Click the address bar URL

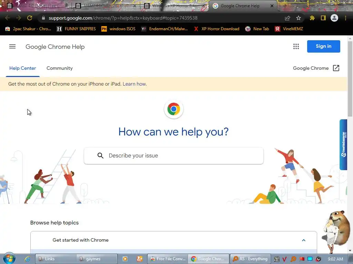(x=123, y=18)
